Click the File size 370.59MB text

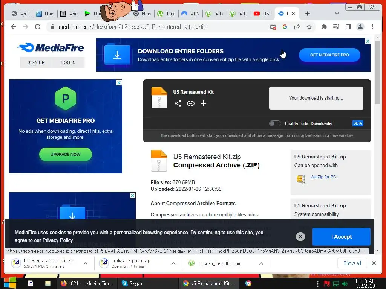173,182
